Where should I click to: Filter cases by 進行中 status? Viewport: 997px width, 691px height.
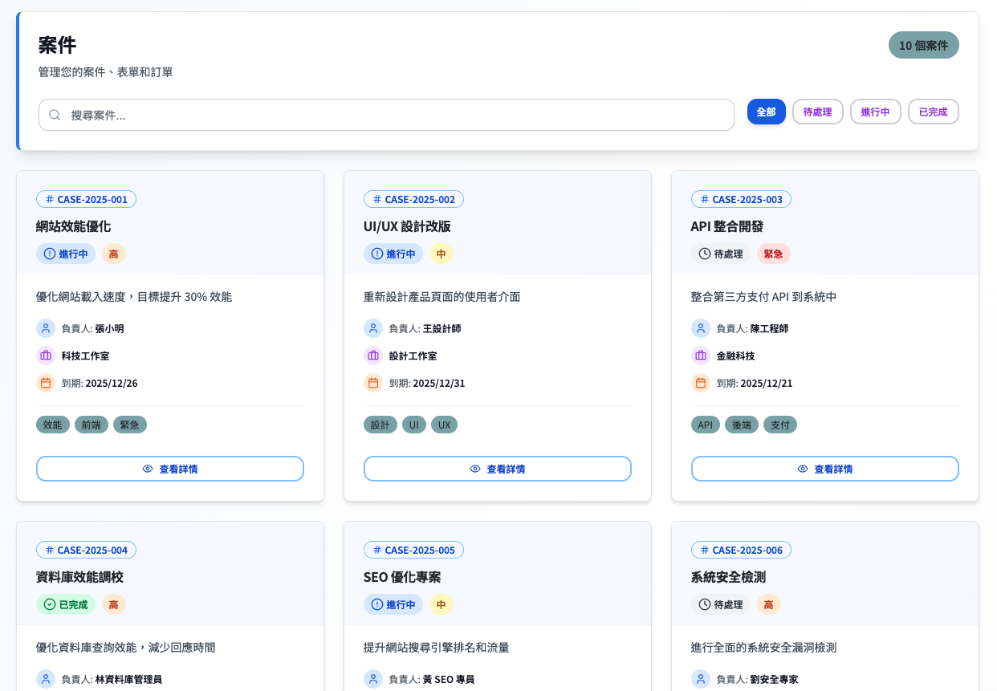click(x=875, y=112)
